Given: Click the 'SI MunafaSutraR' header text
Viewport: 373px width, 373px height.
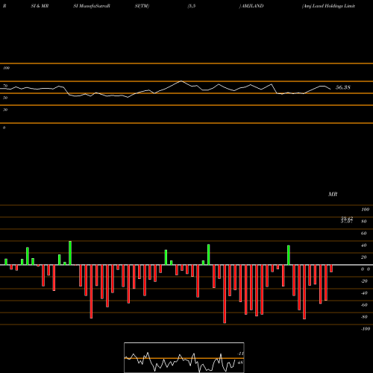Looking at the screenshot, I should tap(92, 6).
